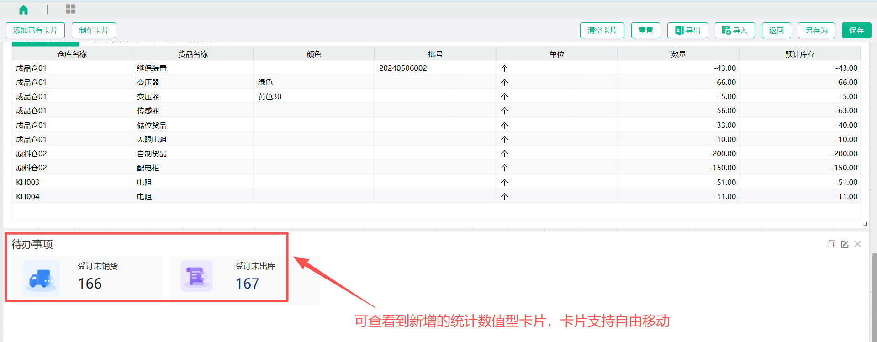Go to the green home icon

pos(23,10)
